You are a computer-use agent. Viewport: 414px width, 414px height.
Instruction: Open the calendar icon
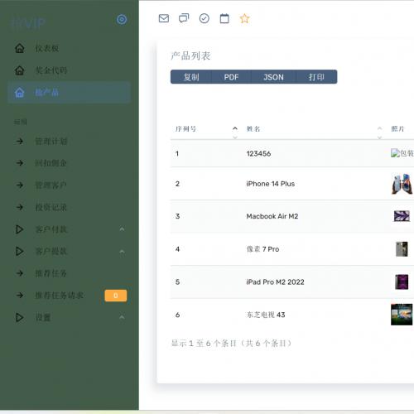click(224, 18)
